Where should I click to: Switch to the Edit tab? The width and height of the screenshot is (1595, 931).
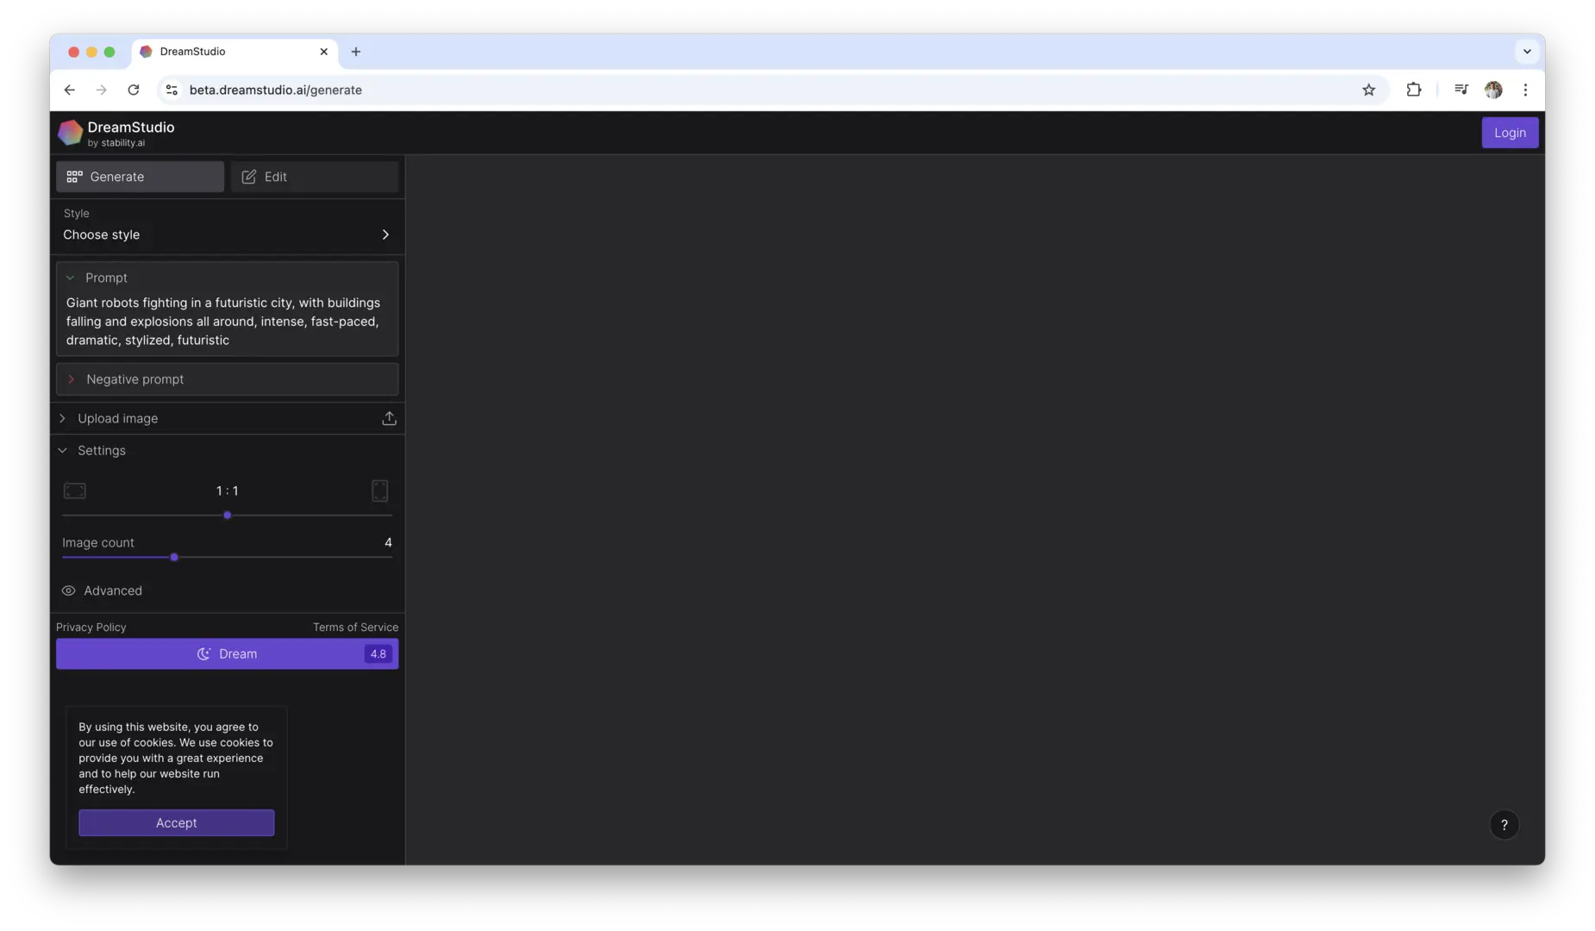tap(314, 177)
